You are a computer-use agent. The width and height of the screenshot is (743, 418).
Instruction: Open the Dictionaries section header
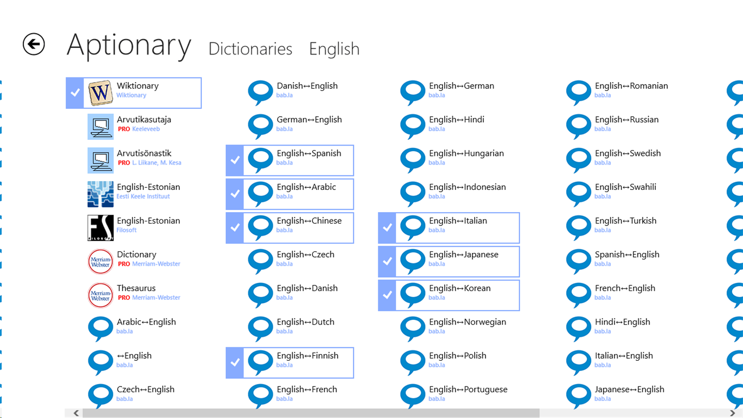click(x=250, y=49)
